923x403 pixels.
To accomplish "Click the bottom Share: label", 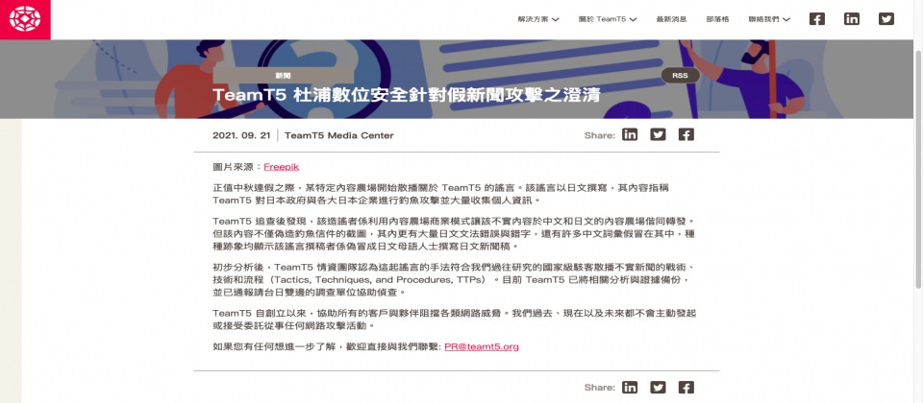I will click(600, 388).
